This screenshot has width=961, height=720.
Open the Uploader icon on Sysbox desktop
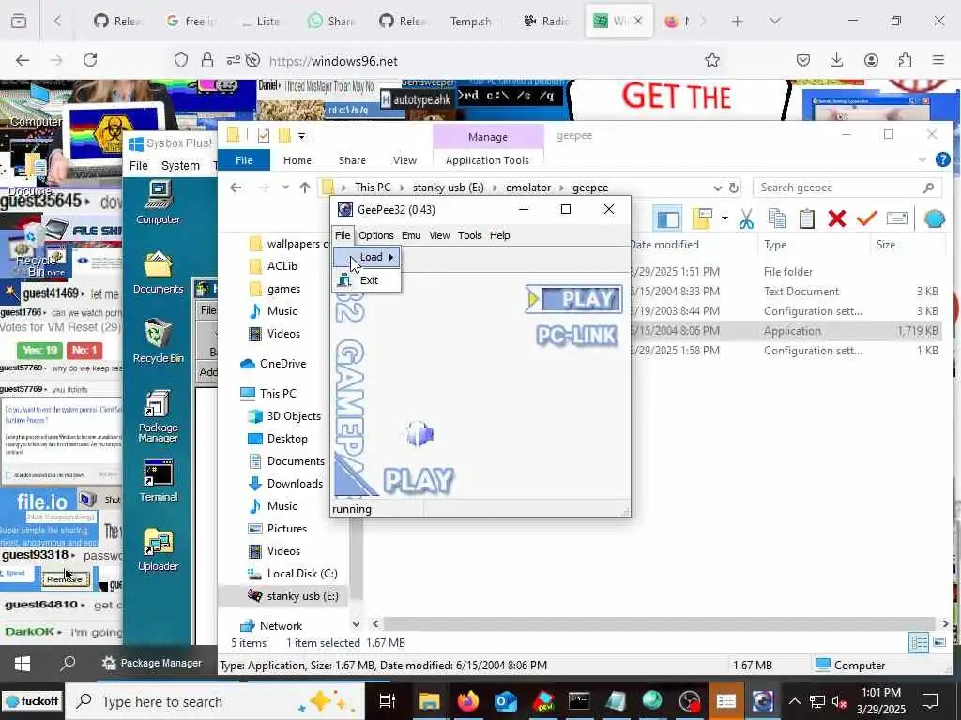pos(158,549)
